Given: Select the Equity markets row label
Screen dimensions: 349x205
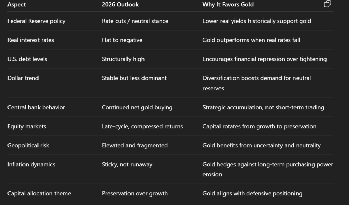Looking at the screenshot, I should (27, 126).
